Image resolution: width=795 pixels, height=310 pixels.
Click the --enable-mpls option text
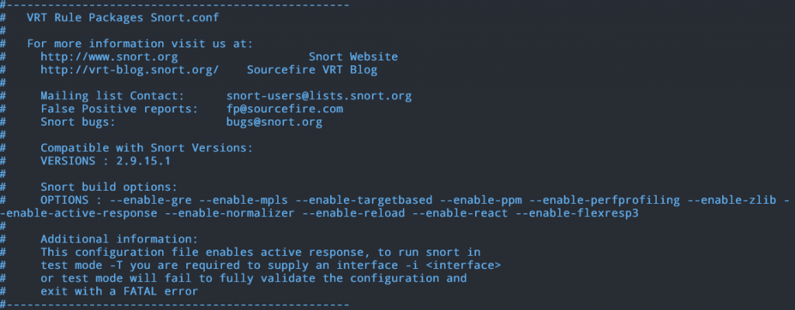[243, 200]
